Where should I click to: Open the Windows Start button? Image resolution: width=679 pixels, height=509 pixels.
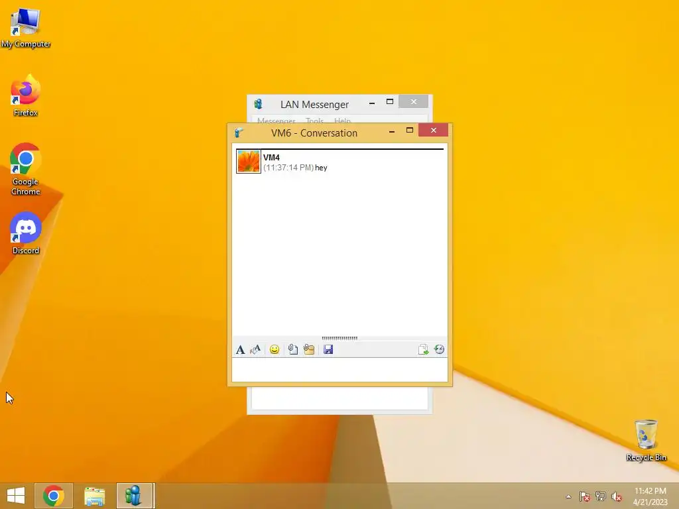click(x=16, y=496)
